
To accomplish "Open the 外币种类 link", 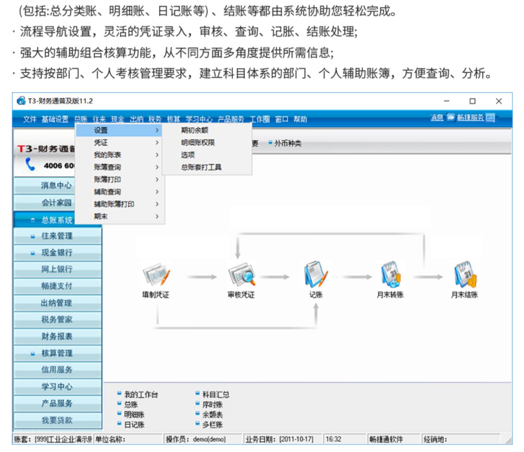I will click(288, 143).
